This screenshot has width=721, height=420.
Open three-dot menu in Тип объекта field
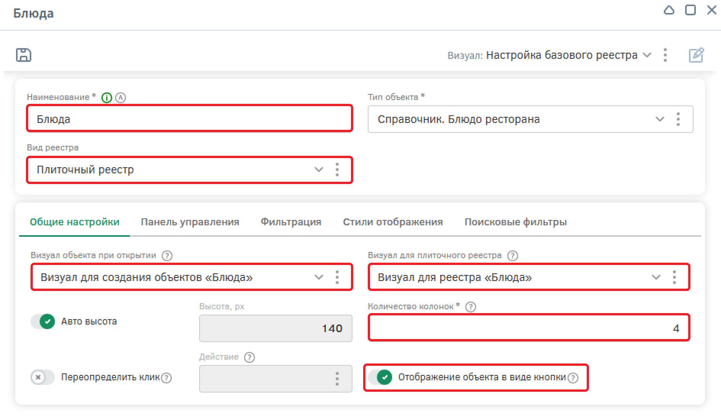(x=678, y=119)
